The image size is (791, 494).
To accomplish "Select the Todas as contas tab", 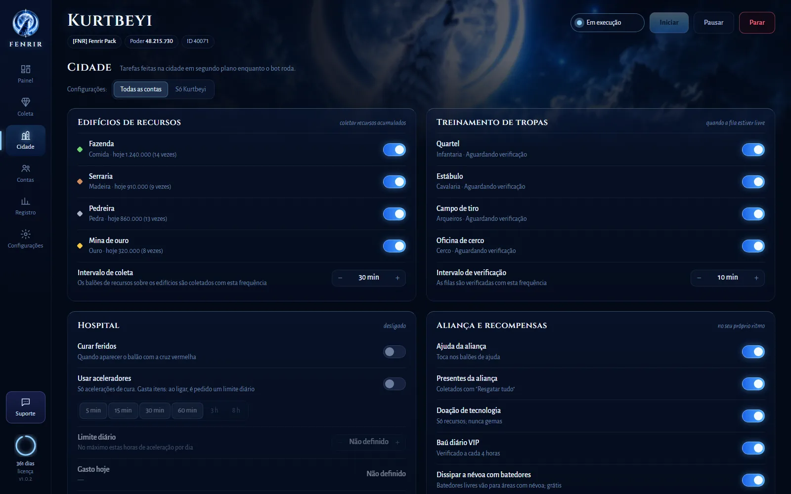I will [x=141, y=89].
